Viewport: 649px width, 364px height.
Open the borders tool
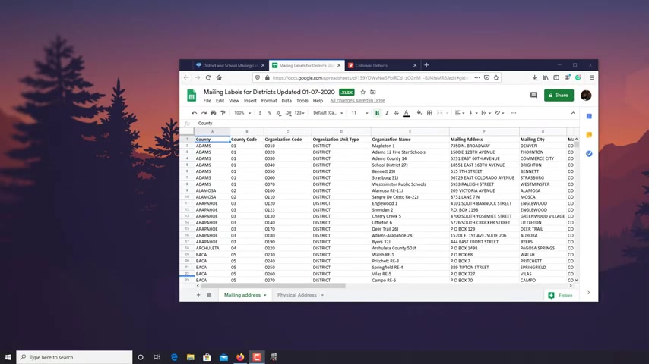coord(429,113)
